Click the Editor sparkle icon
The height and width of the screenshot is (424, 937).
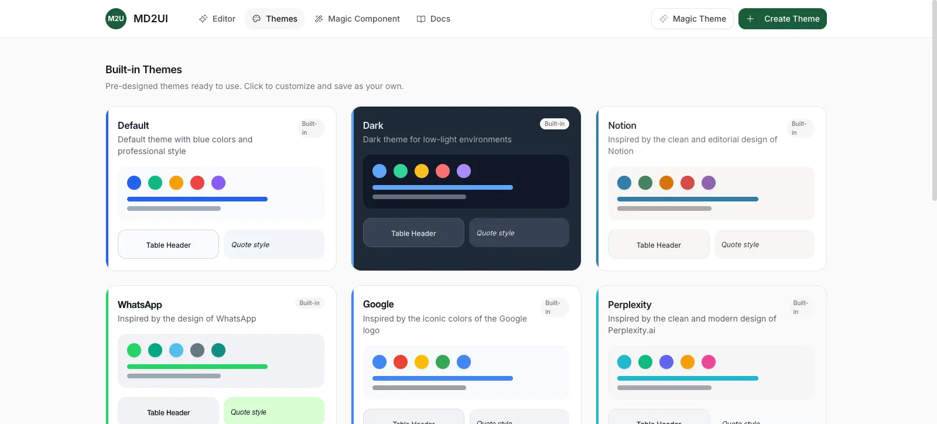(x=203, y=19)
